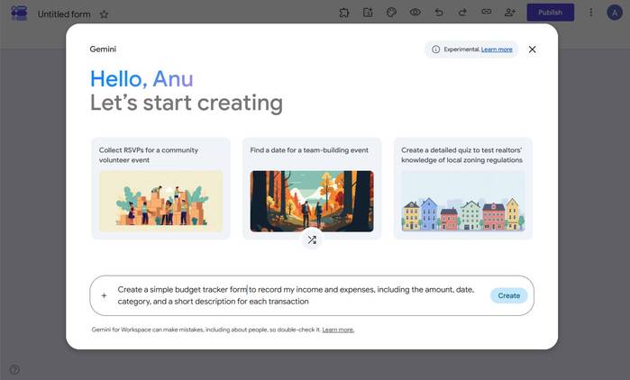Open the Learn more link in the disclaimer

[x=338, y=330]
